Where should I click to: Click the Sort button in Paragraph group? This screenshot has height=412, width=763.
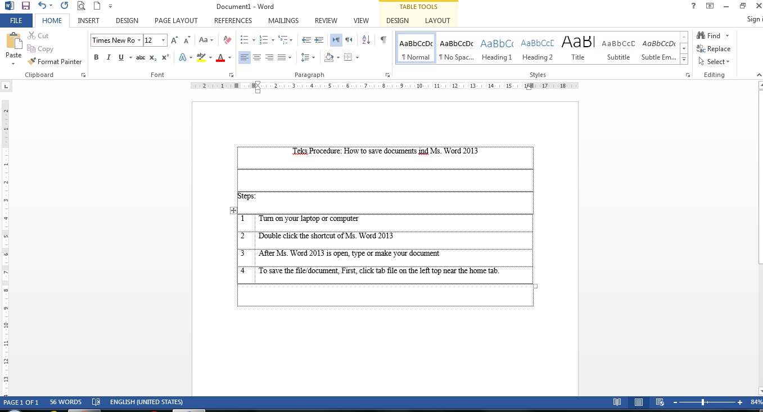(x=366, y=40)
